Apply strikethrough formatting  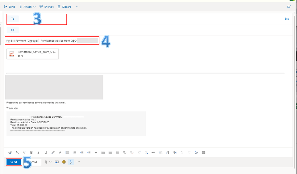pos(153,152)
